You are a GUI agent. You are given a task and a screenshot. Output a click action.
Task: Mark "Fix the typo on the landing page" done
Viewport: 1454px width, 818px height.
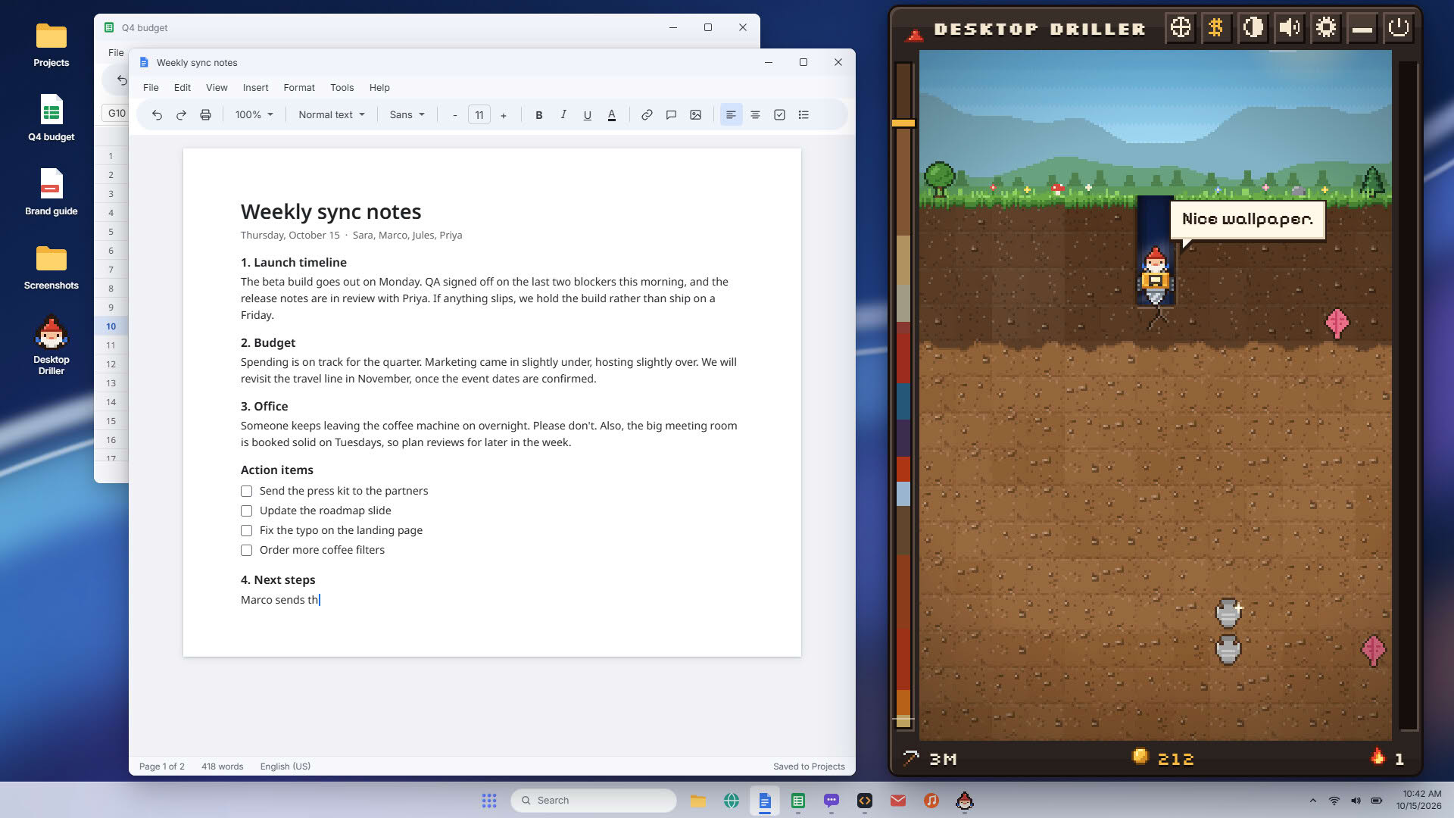coord(246,531)
